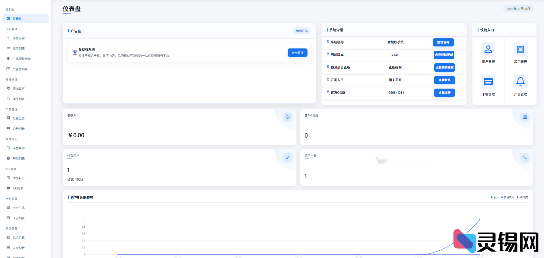This screenshot has width=544, height=258.
Task: Open the 应用管理 quick entry icon
Action: tap(520, 49)
